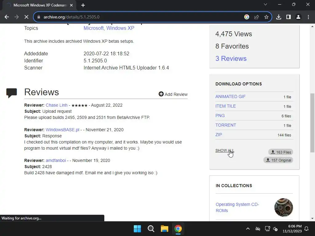Click the gears collection thumbnail
315x236 pixels.
[x=283, y=207]
